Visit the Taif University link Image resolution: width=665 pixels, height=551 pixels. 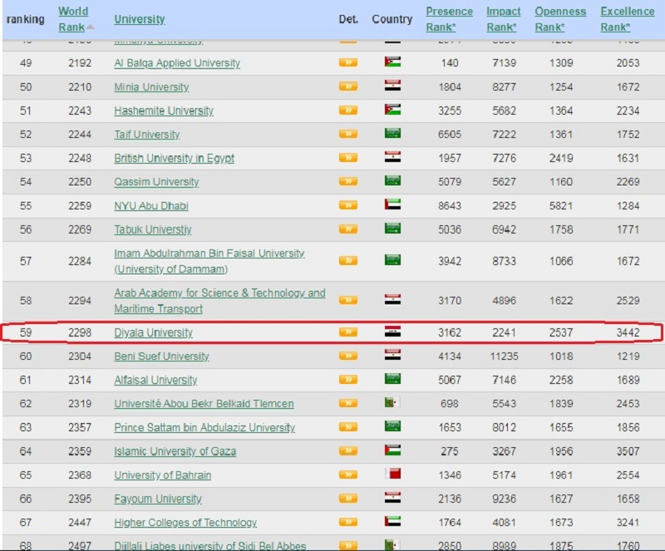coord(147,135)
